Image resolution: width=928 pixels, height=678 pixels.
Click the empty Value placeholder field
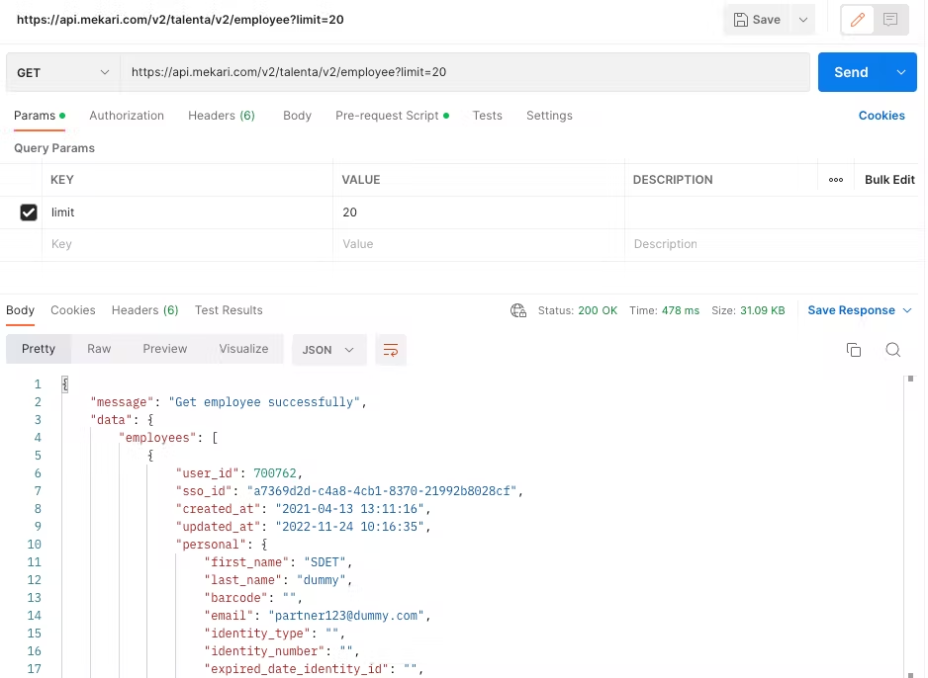click(478, 244)
